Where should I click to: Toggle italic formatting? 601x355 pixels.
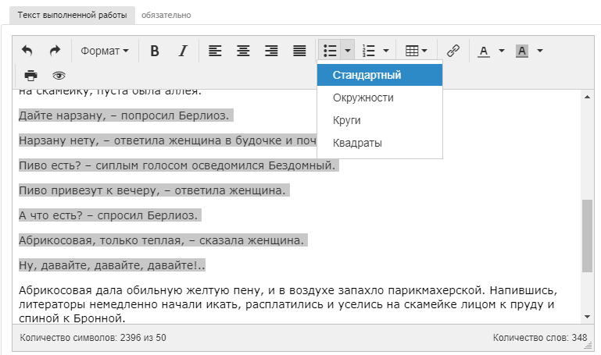point(183,51)
